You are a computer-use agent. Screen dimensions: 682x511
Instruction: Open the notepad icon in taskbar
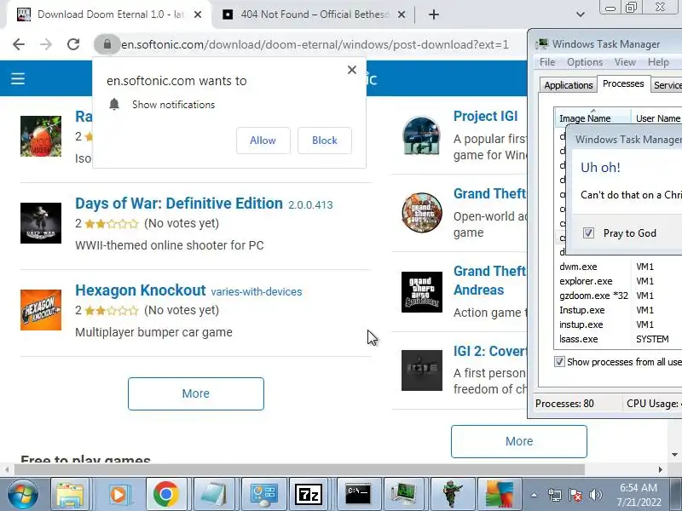tap(214, 494)
